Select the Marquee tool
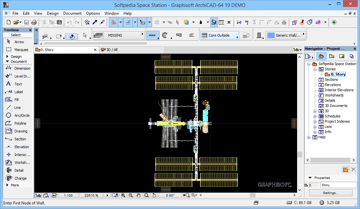 (17, 49)
